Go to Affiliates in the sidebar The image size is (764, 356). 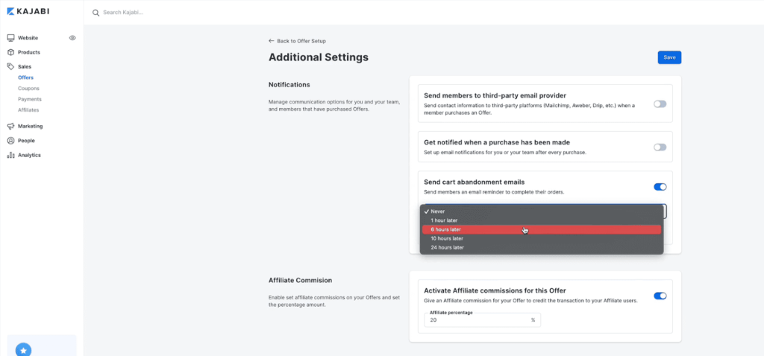pos(28,110)
